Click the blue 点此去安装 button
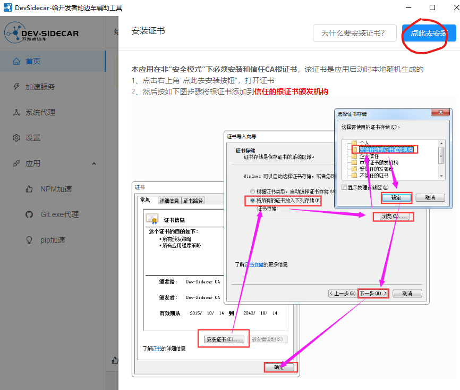 pos(429,33)
